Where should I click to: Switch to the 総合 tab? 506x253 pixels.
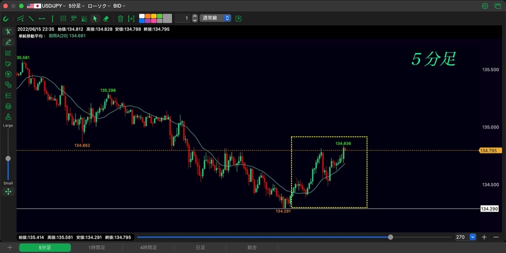tap(252, 248)
